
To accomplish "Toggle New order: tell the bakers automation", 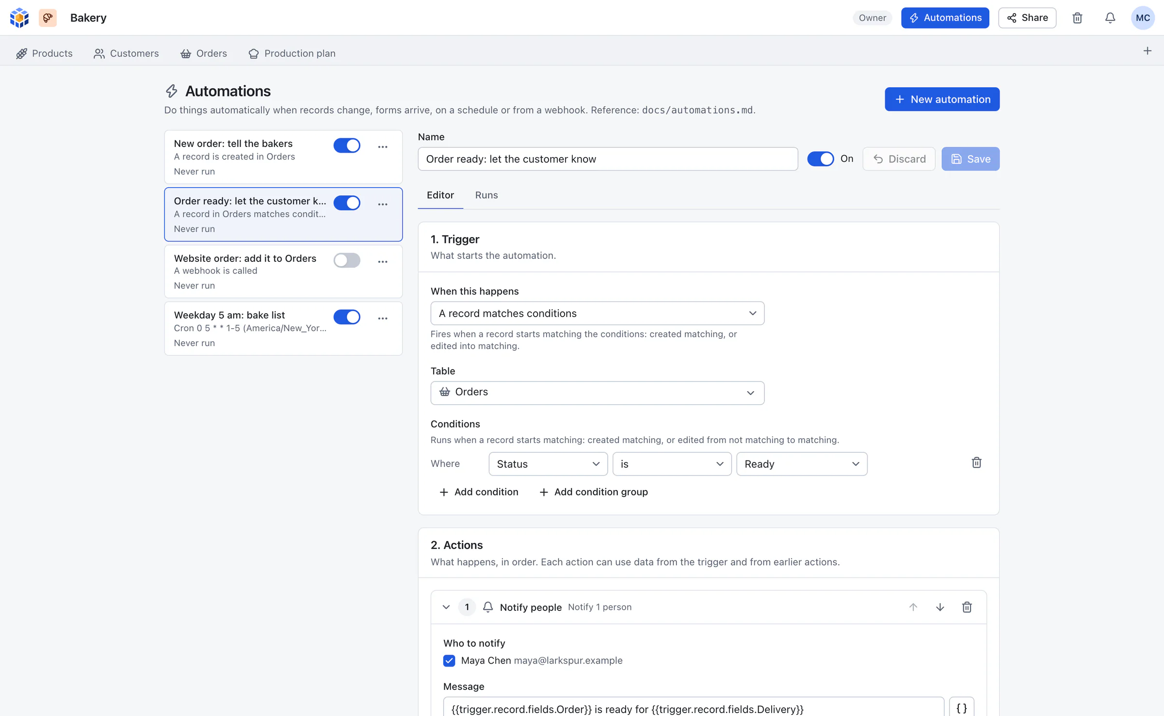I will tap(347, 145).
